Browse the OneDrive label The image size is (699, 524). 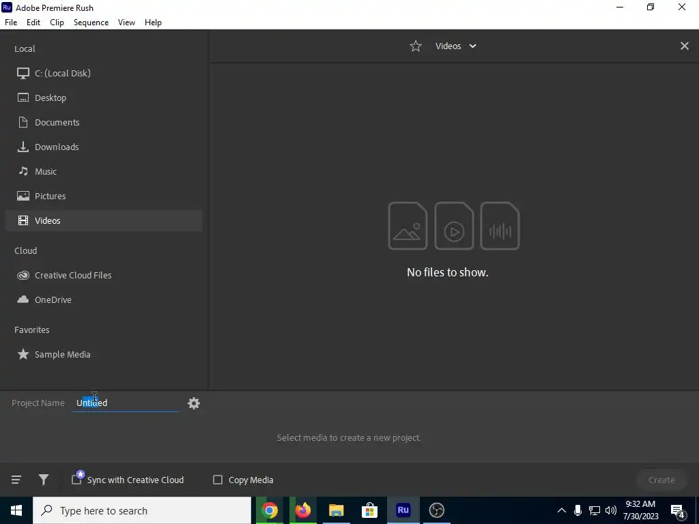(53, 300)
